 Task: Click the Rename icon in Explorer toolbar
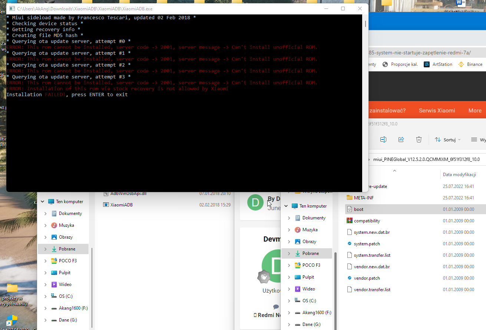383,139
